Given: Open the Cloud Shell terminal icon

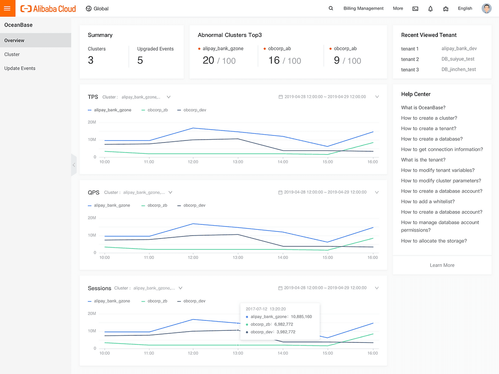Looking at the screenshot, I should pos(415,9).
